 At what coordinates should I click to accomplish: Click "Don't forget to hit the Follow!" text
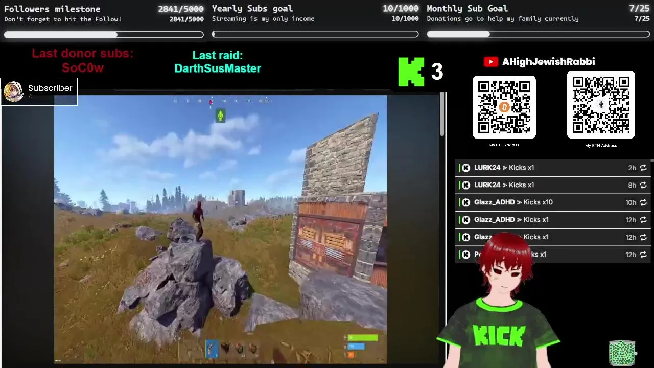63,19
